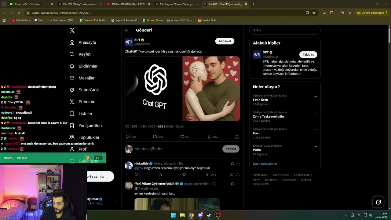Open options for Zehra Taşkesenlioğlu trend
This screenshot has width=391, height=220.
[315, 113]
